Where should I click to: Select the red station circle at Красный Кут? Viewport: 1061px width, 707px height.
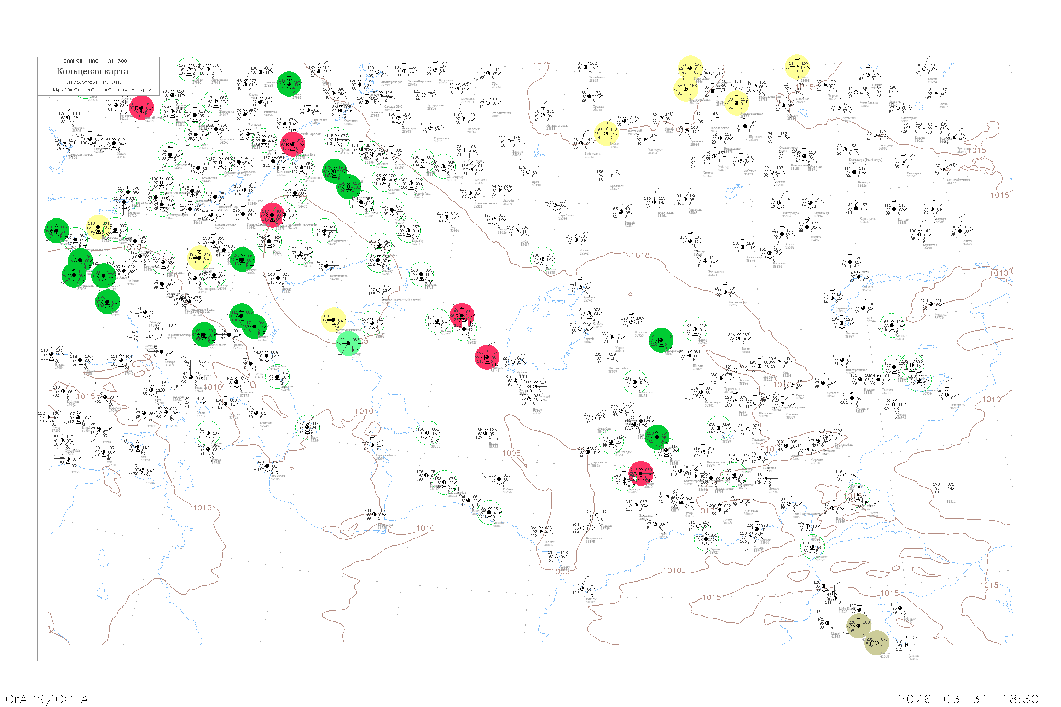click(x=292, y=144)
